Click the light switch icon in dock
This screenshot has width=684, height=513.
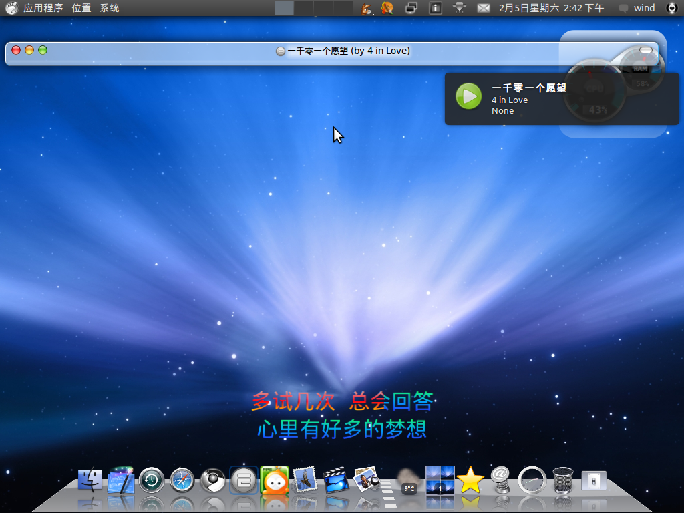point(594,481)
